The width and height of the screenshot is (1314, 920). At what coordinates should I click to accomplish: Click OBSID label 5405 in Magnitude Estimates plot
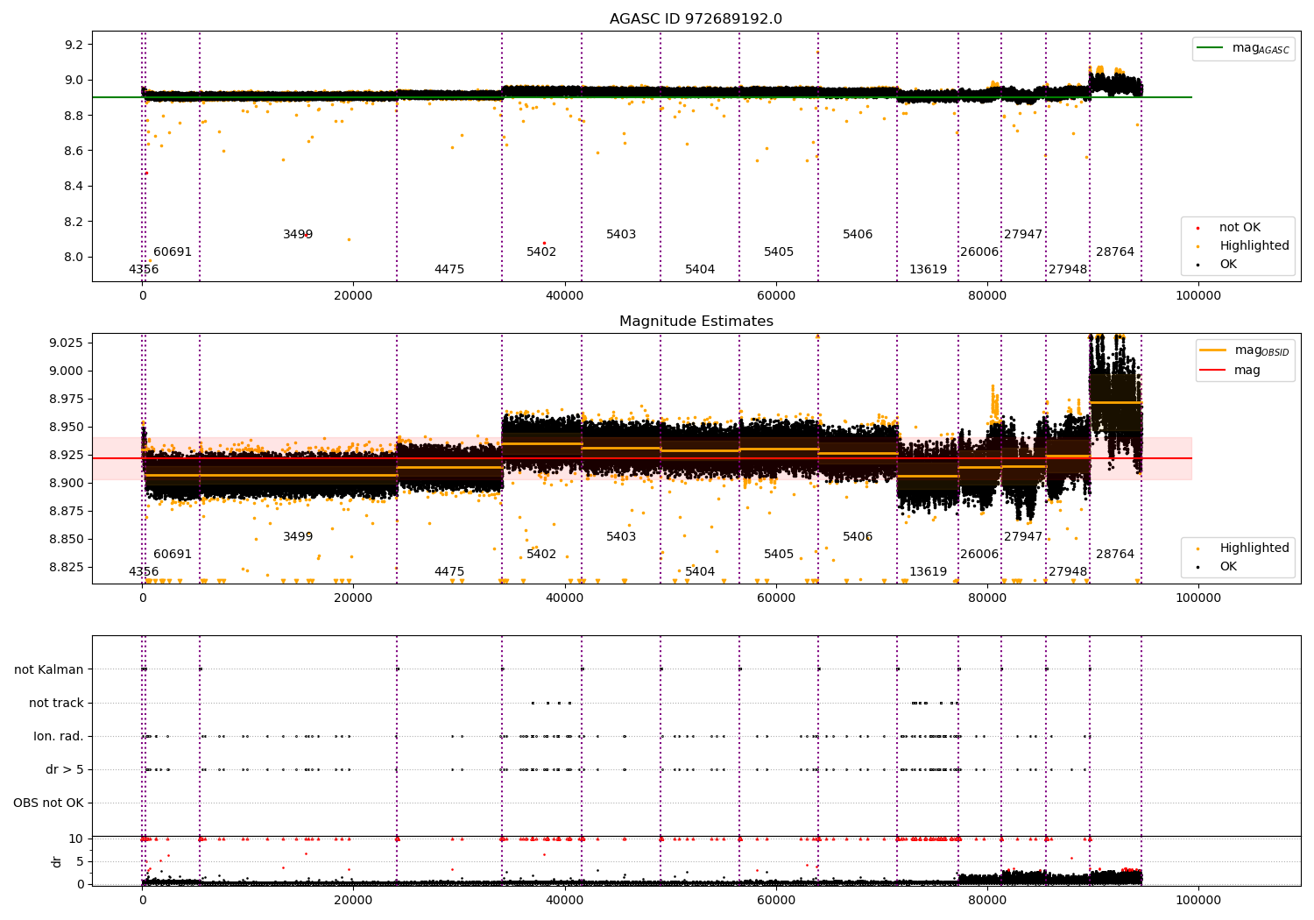pyautogui.click(x=779, y=555)
